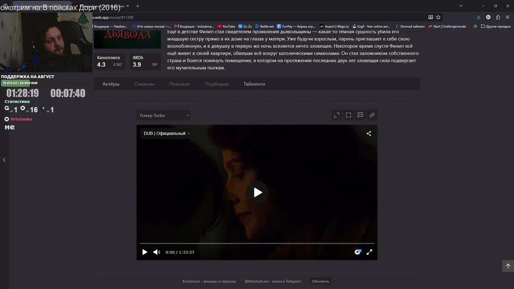Open the Import | Wago.io bookmark
The height and width of the screenshot is (289, 514).
(x=334, y=26)
